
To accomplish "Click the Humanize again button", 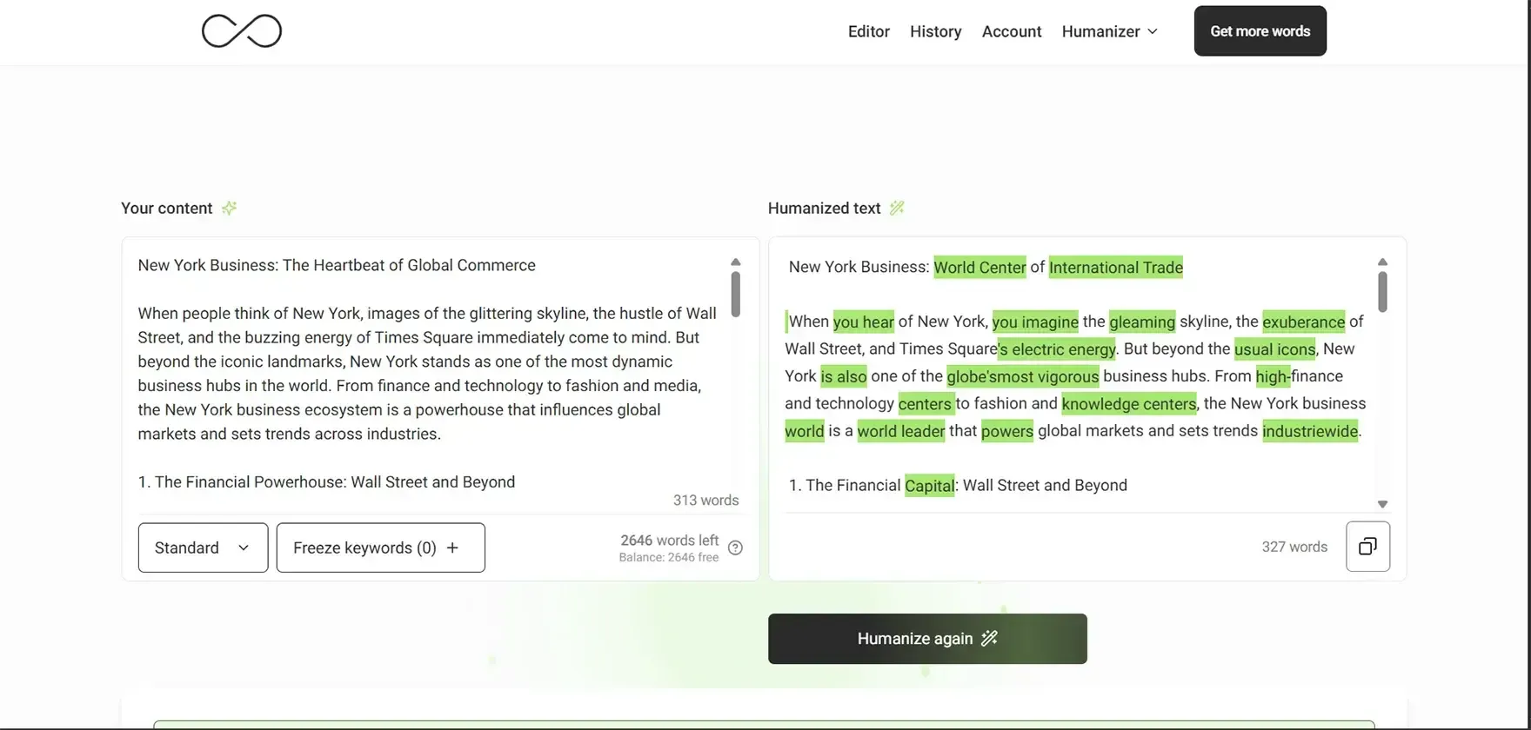I will [x=927, y=639].
